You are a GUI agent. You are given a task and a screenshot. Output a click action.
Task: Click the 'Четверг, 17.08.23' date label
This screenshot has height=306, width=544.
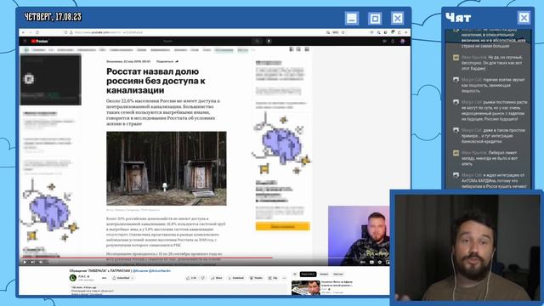point(53,17)
